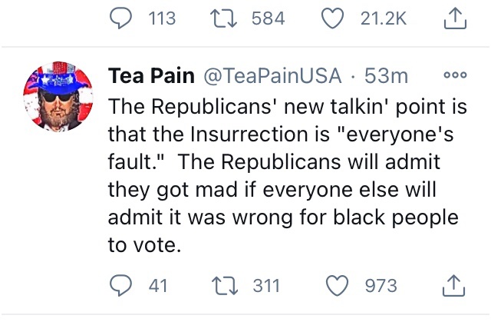Click the 311 retweets count
This screenshot has width=491, height=322.
click(266, 287)
